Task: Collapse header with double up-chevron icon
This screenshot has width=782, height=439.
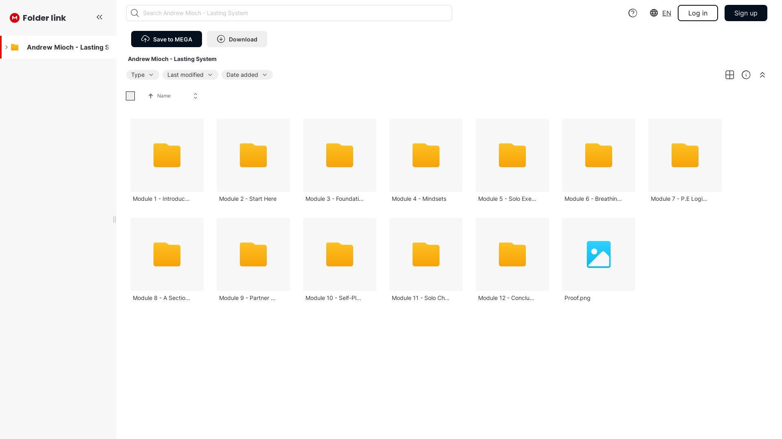Action: [x=762, y=75]
